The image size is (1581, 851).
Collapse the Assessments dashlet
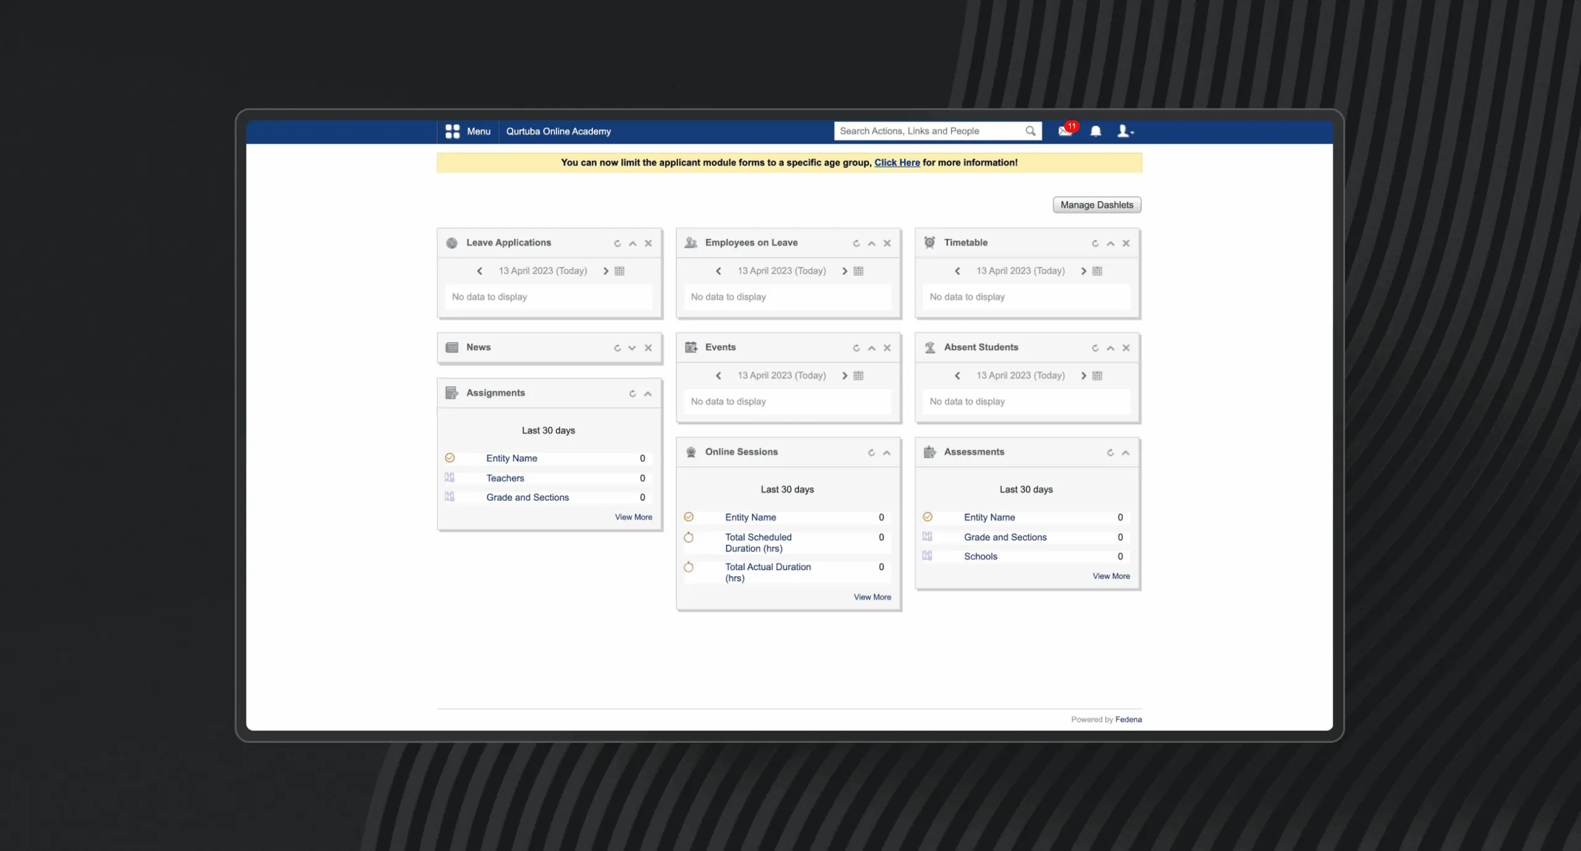click(x=1125, y=453)
